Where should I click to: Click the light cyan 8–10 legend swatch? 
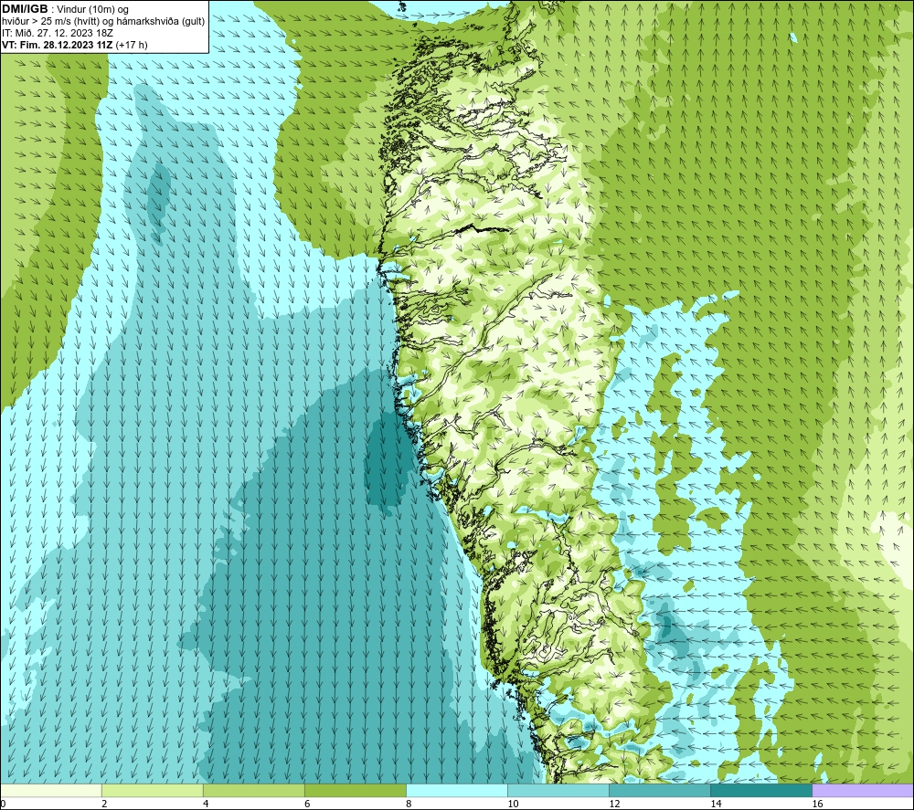(456, 790)
